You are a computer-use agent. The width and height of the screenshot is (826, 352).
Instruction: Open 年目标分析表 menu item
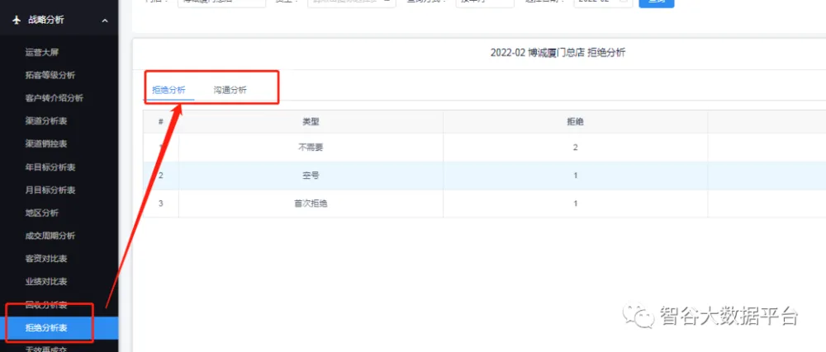click(50, 167)
